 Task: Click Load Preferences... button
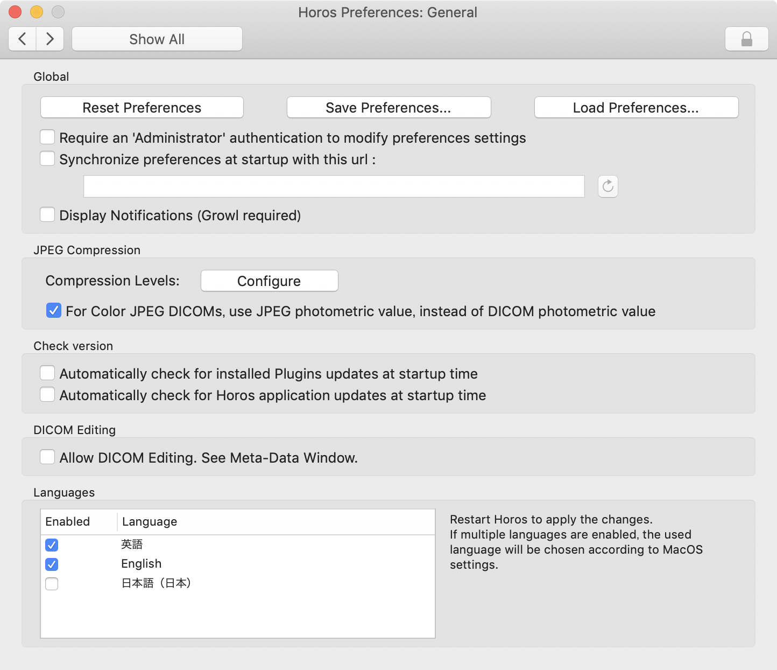(636, 108)
